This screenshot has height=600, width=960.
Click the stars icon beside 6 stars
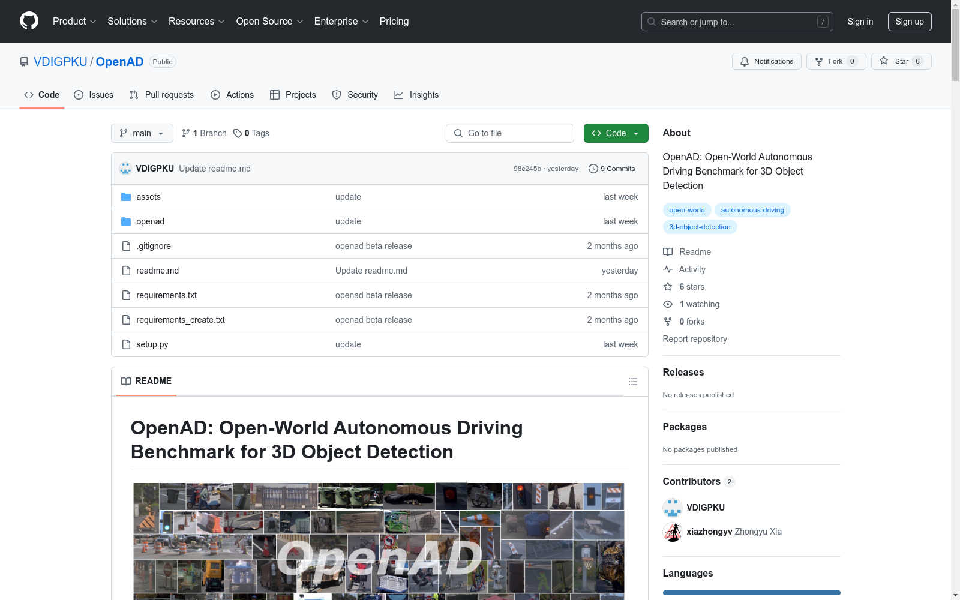668,287
